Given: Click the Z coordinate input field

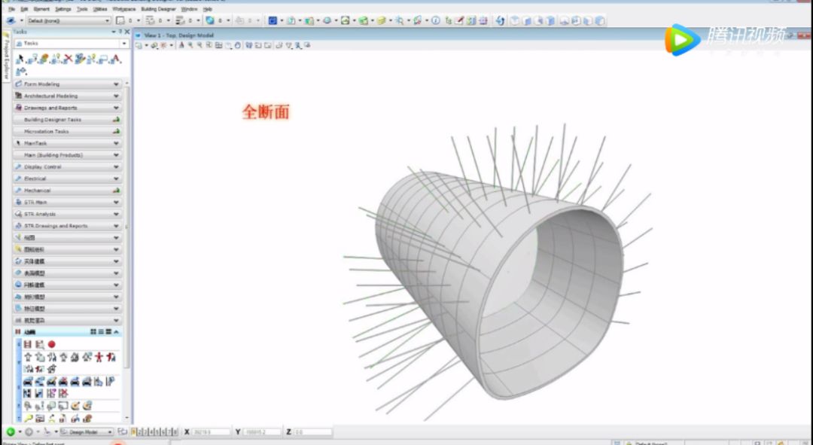Looking at the screenshot, I should tap(312, 431).
